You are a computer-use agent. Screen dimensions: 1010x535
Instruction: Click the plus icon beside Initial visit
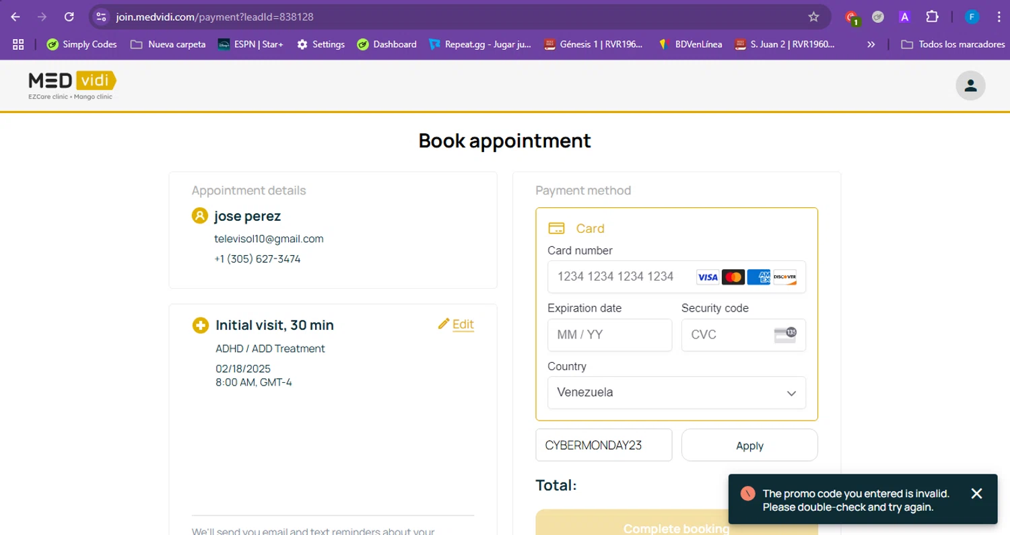[200, 326]
